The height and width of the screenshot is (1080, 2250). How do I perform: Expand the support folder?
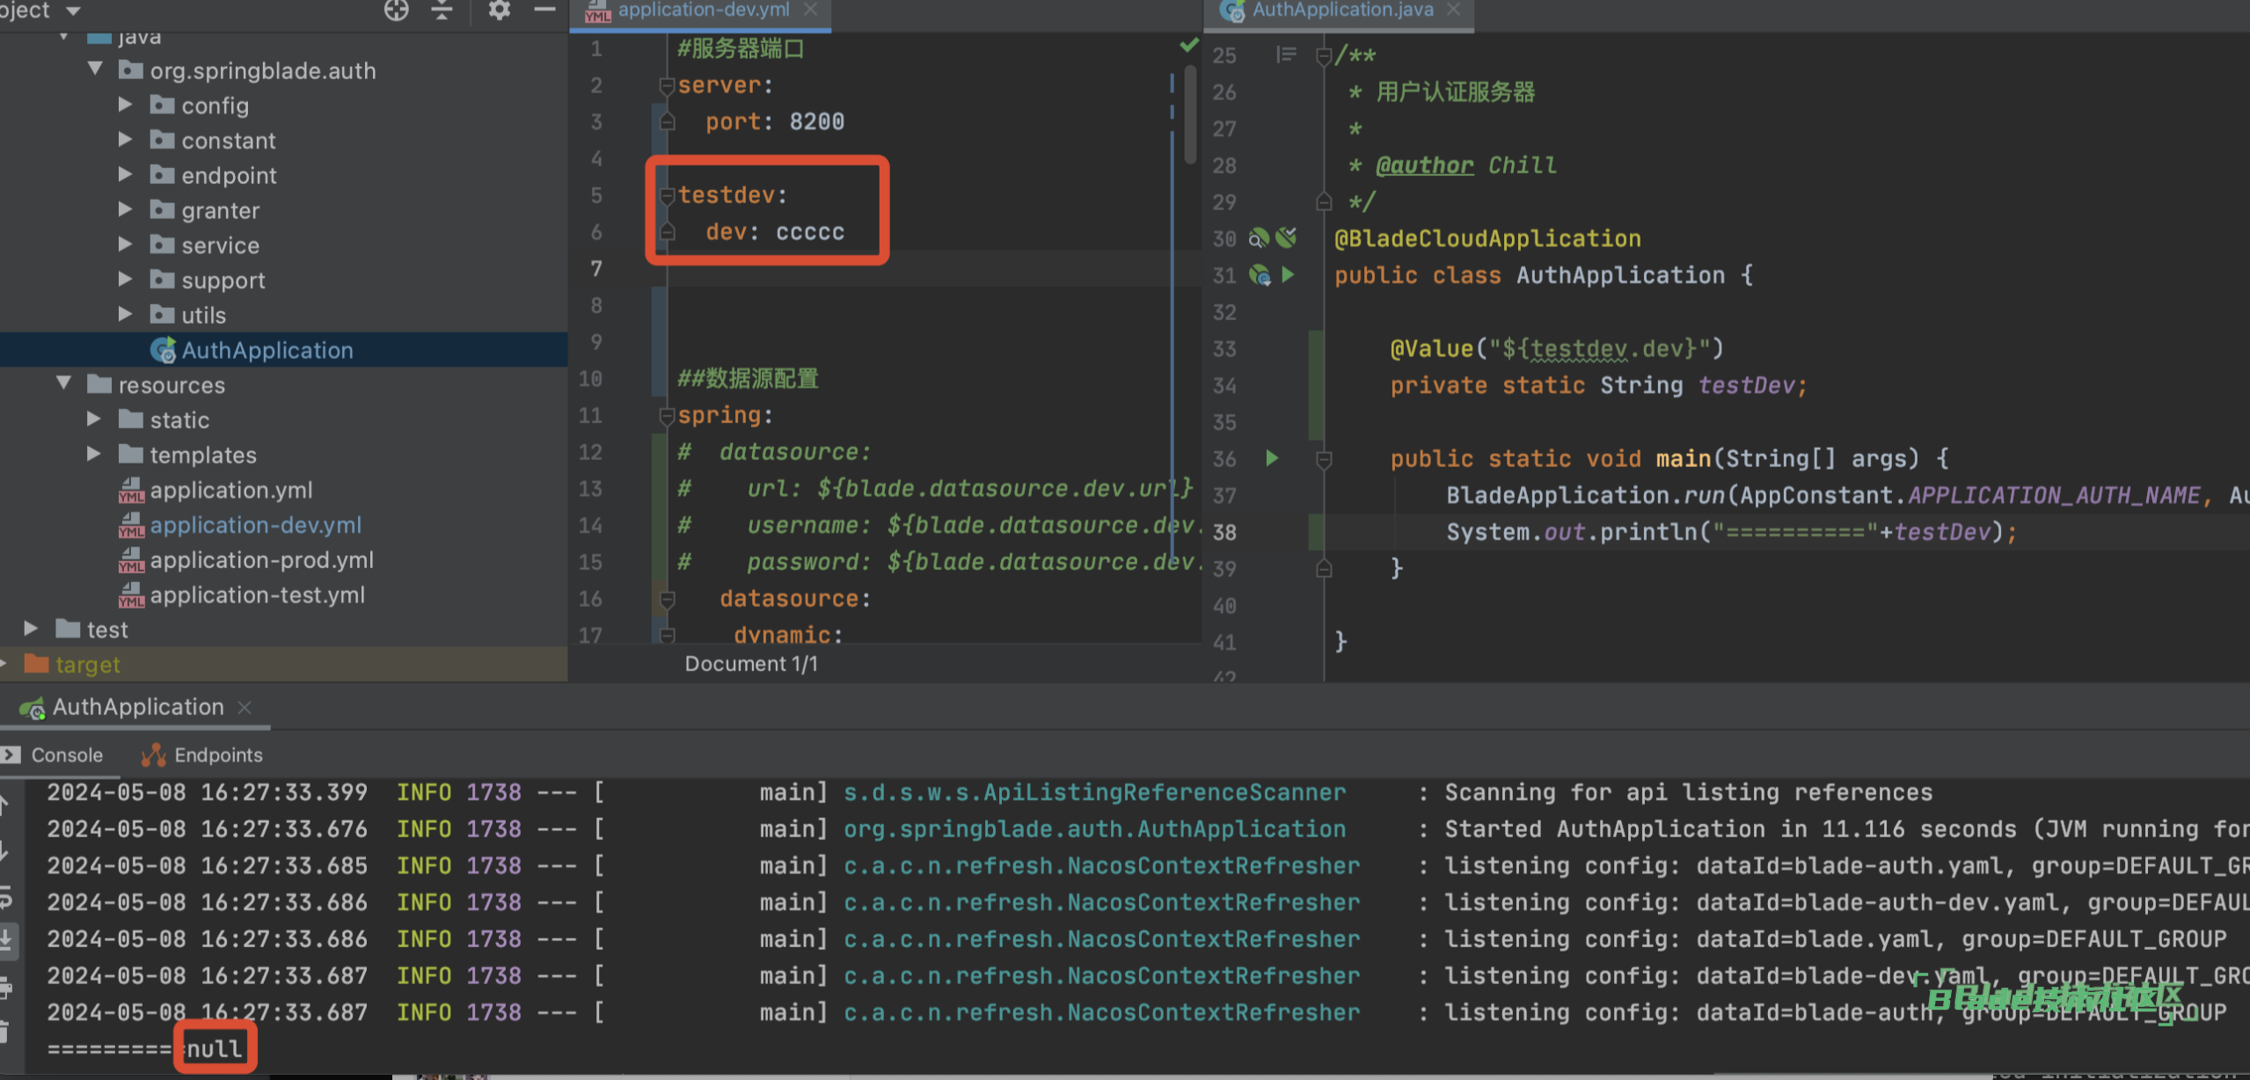coord(125,279)
